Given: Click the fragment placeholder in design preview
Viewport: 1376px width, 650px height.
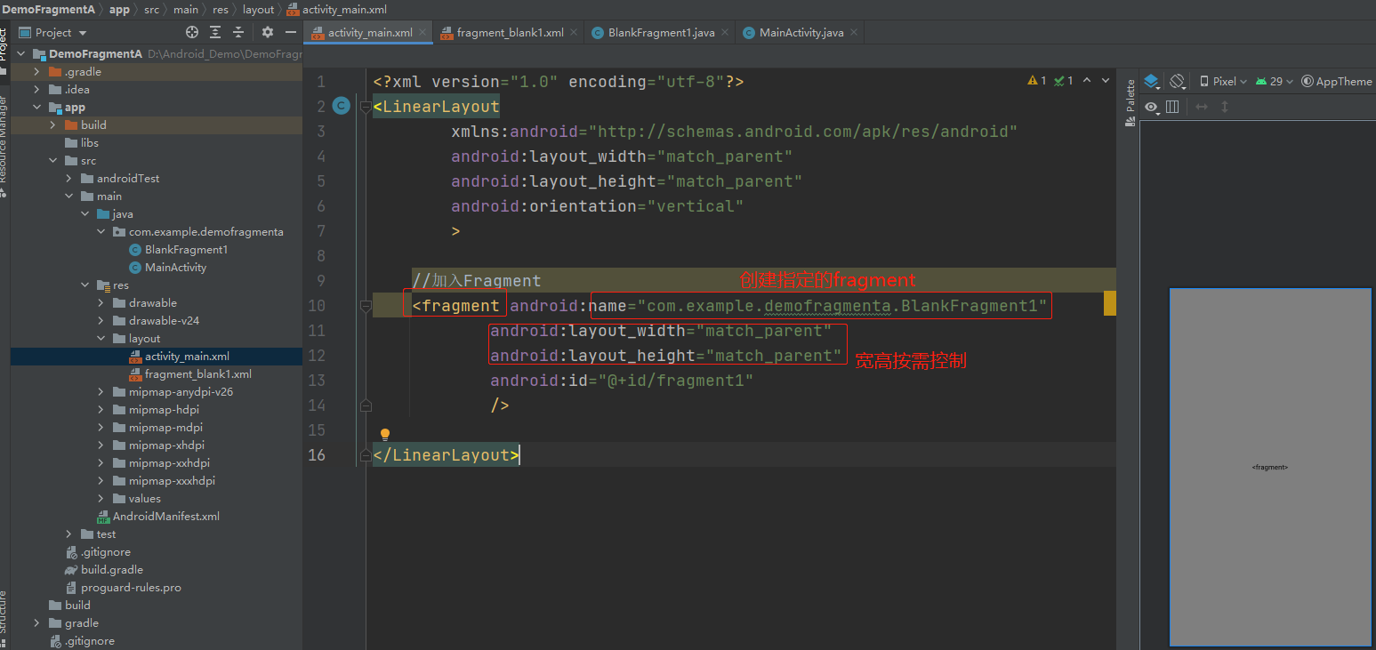Looking at the screenshot, I should 1269,467.
